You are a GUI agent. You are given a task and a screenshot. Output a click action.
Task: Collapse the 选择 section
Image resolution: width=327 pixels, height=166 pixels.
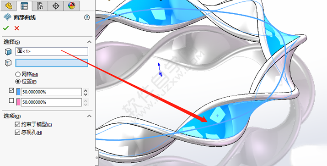point(89,42)
